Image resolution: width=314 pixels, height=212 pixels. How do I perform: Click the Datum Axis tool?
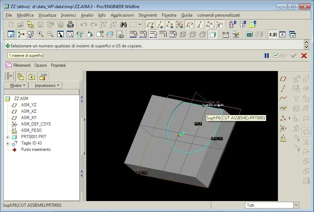[283, 88]
